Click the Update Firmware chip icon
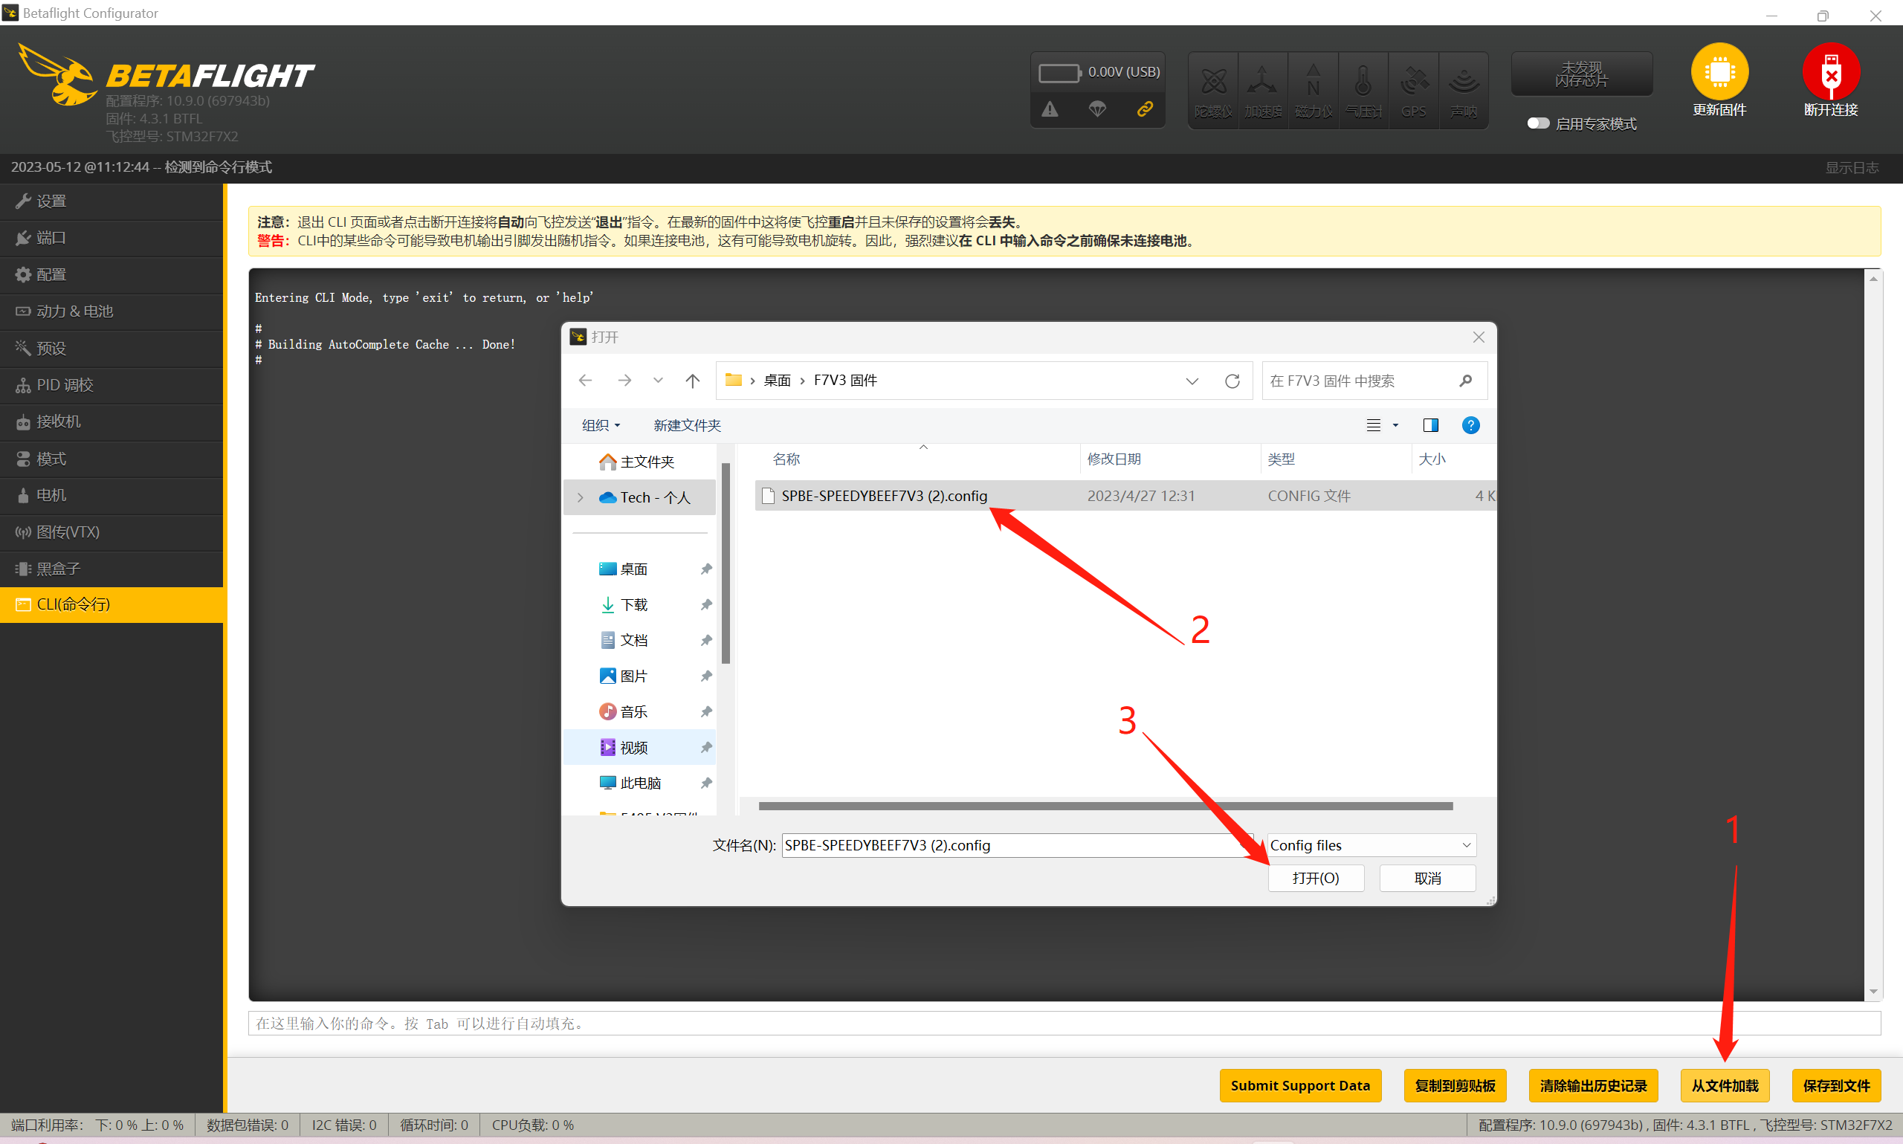The width and height of the screenshot is (1903, 1144). coord(1719,71)
